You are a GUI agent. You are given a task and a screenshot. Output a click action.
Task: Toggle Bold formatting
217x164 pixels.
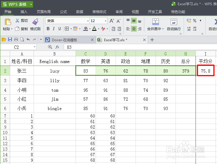click(48, 29)
